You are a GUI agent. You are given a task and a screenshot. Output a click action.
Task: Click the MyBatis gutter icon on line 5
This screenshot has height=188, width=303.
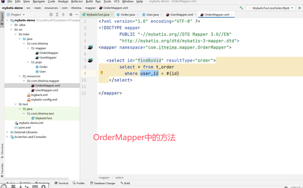90,47
